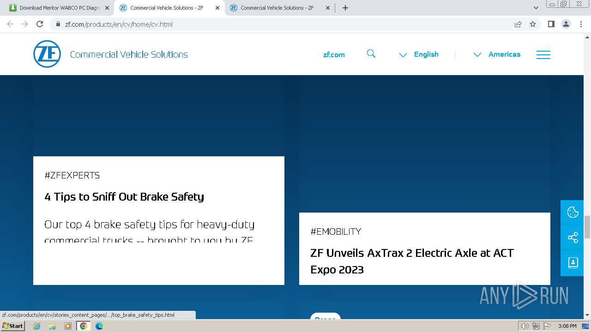The width and height of the screenshot is (591, 332).
Task: Click the ZF logo in the header
Action: point(47,54)
